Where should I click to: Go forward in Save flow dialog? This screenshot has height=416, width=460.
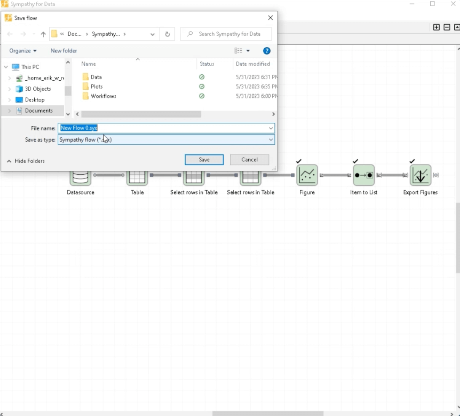tap(23, 34)
